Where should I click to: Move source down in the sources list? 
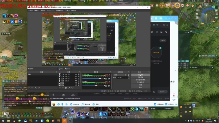[x=72, y=88]
